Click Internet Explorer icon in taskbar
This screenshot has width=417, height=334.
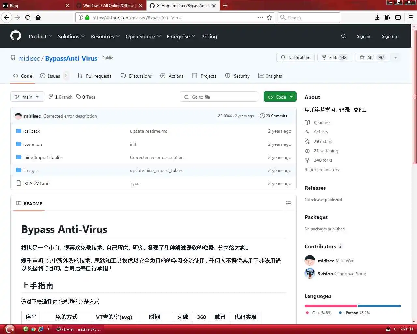click(41, 329)
